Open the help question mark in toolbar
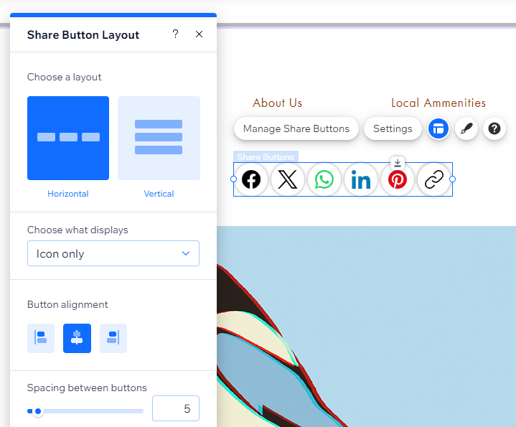This screenshot has width=516, height=427. [x=494, y=129]
